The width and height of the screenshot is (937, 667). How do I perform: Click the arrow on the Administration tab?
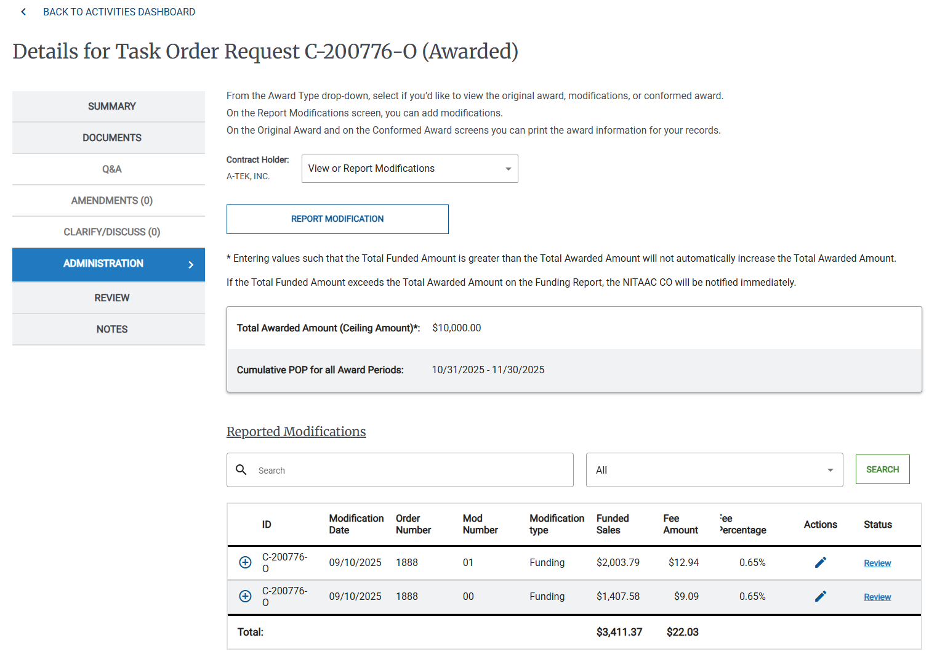(x=191, y=264)
